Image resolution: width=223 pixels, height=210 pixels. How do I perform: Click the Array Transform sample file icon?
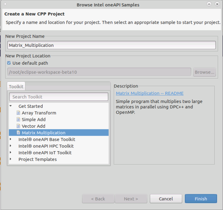(18, 113)
